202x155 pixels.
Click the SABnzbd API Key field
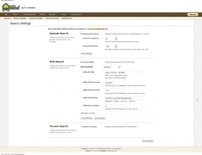pos(124,98)
